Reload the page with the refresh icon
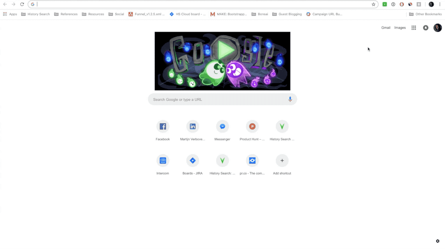 pyautogui.click(x=22, y=4)
